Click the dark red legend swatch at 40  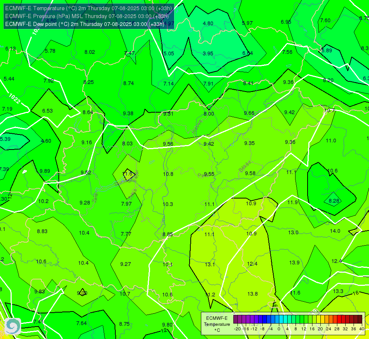click(360, 319)
